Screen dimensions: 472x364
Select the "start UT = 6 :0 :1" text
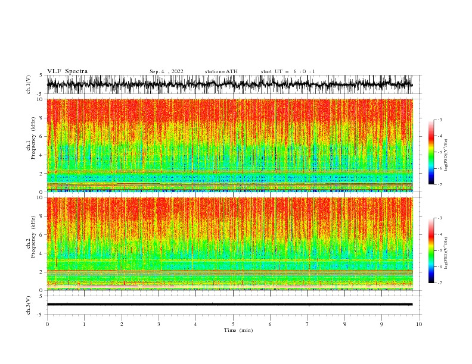pos(288,71)
